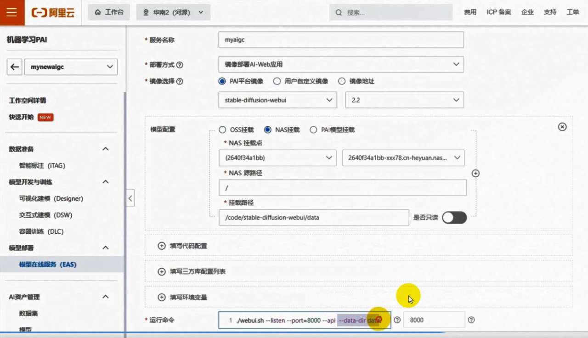Click the help icon next to 镜像选择
588x338 pixels.
tap(180, 81)
